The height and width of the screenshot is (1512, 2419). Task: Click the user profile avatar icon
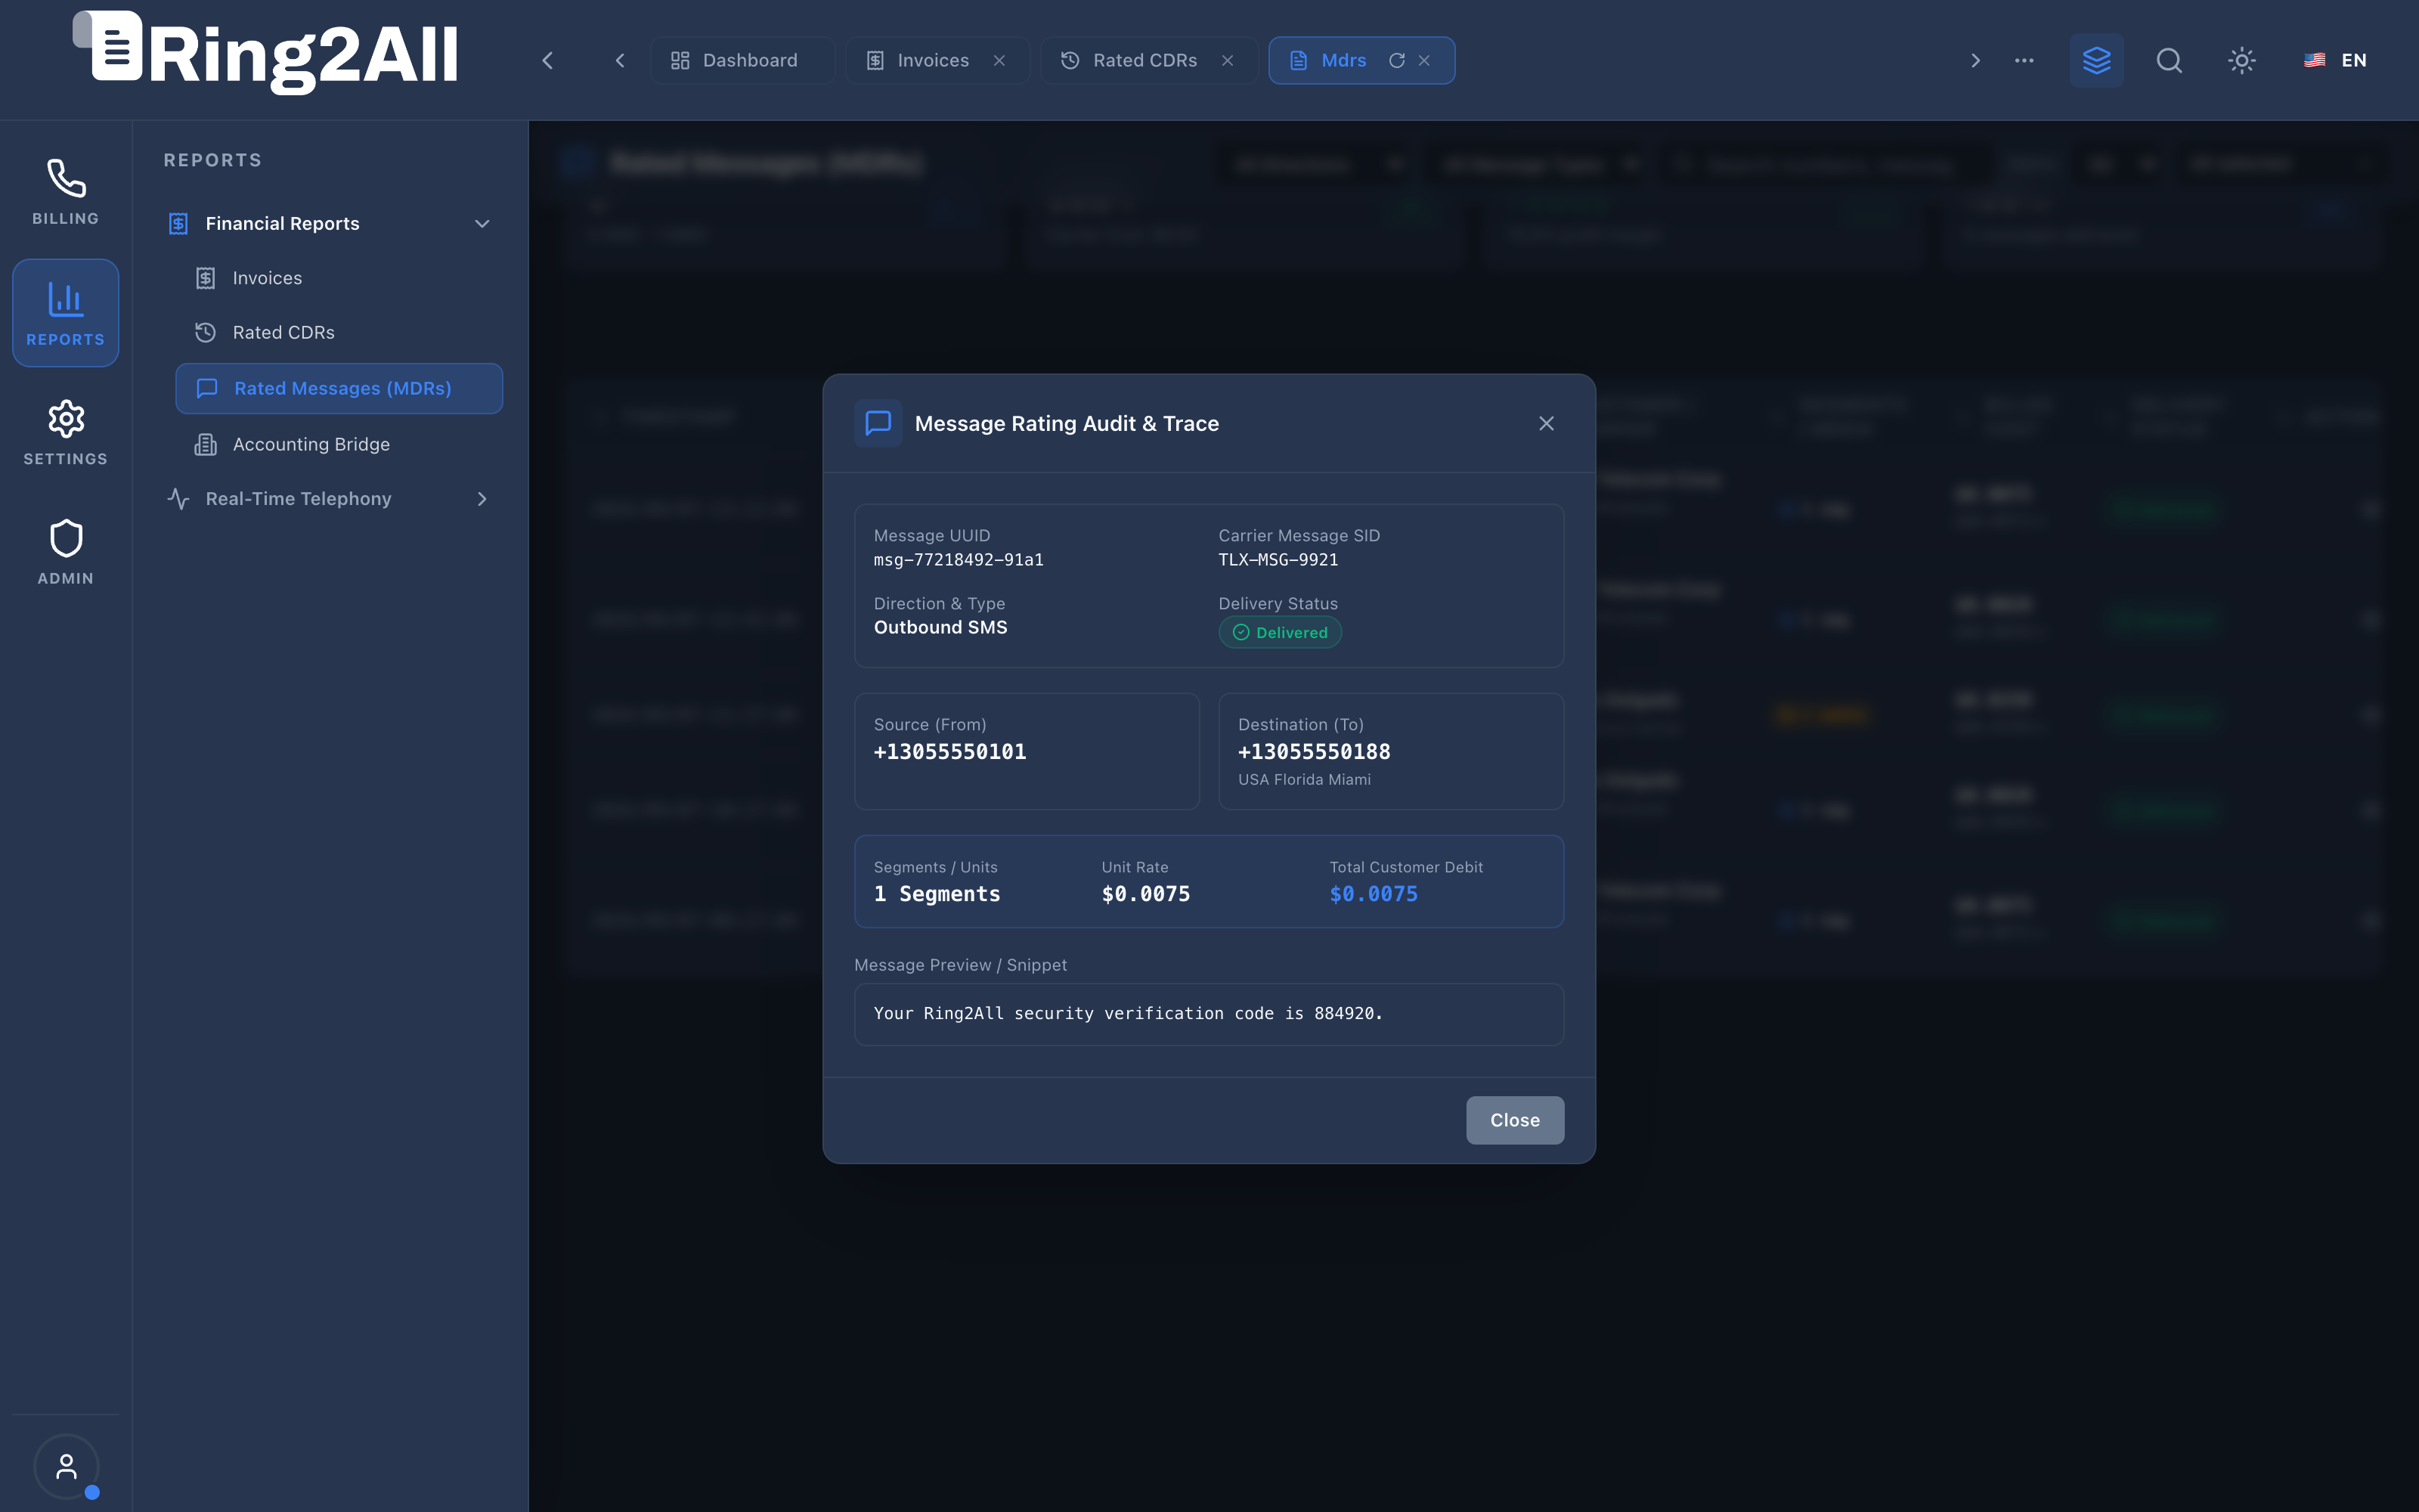66,1466
